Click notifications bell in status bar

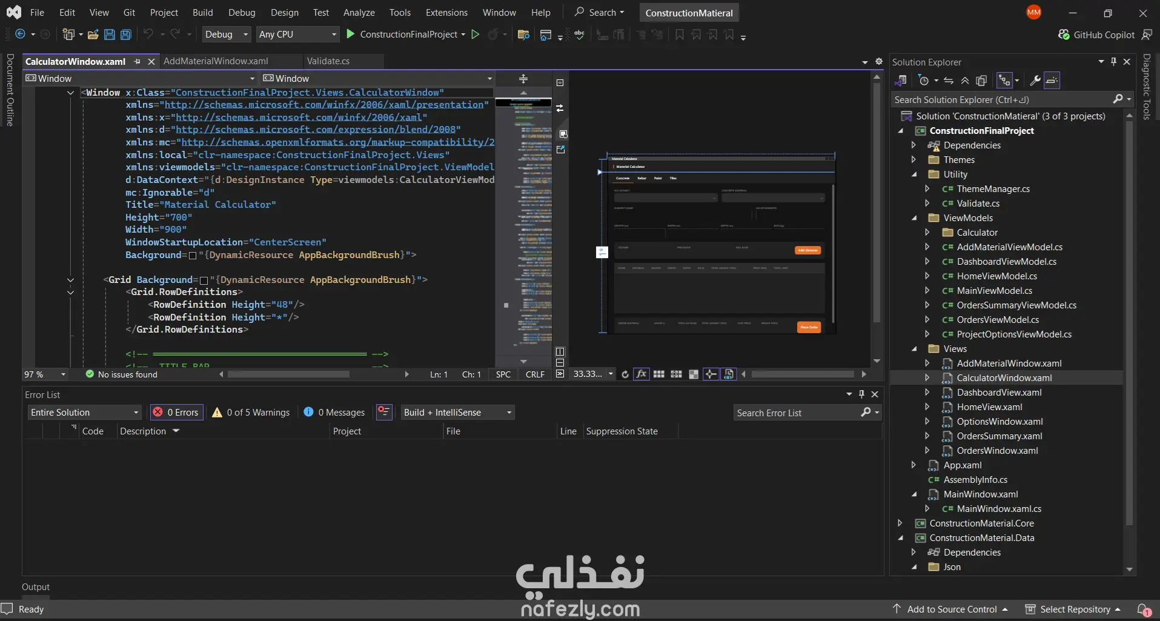click(x=1143, y=609)
